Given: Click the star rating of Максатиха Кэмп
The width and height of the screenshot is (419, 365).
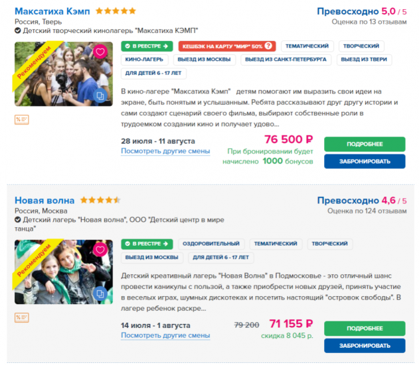Looking at the screenshot, I should point(116,11).
